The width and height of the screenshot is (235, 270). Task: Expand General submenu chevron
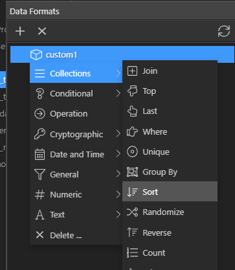(x=118, y=174)
